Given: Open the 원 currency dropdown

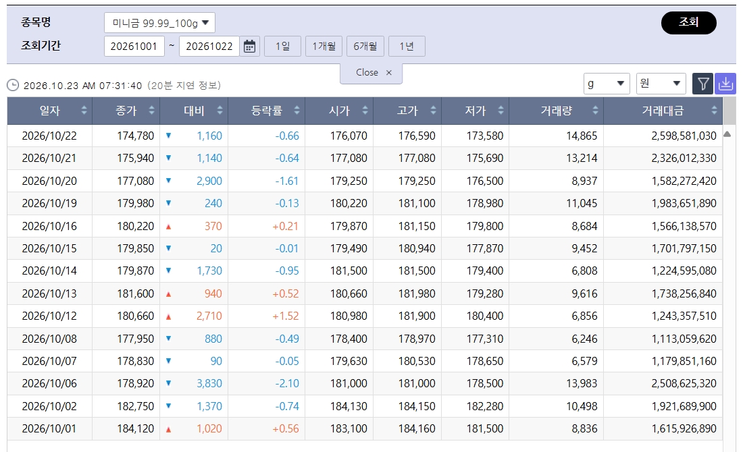Looking at the screenshot, I should [661, 84].
